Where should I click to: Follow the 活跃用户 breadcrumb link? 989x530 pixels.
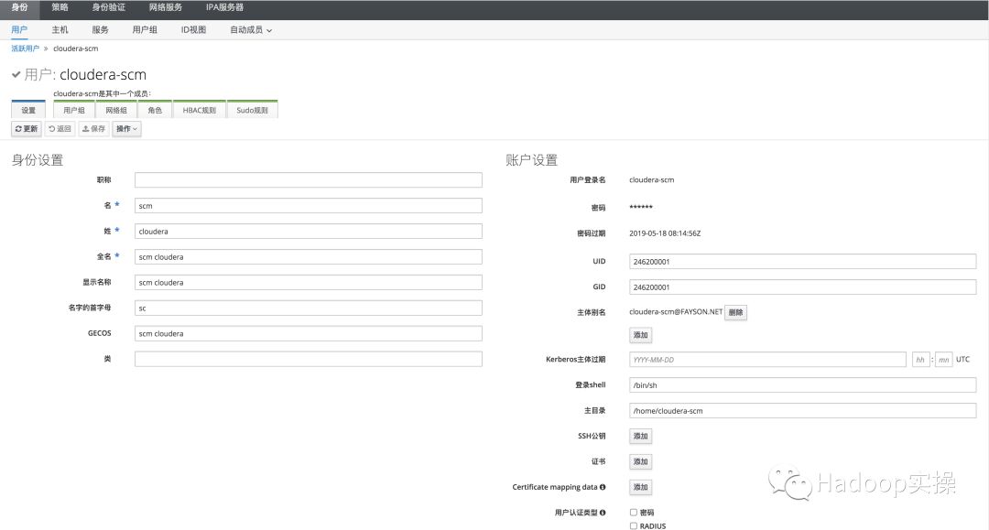26,49
